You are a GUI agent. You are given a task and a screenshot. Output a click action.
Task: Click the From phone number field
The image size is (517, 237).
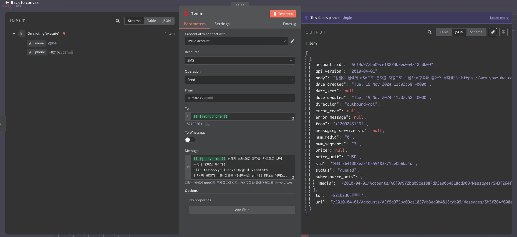240,98
